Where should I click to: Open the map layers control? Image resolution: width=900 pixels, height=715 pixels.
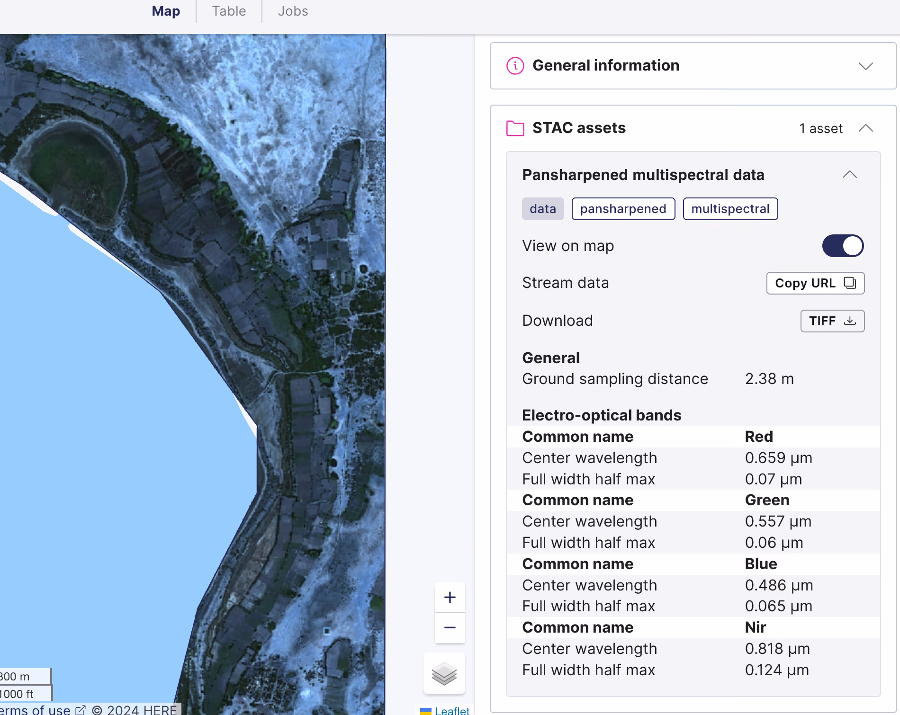(x=444, y=674)
